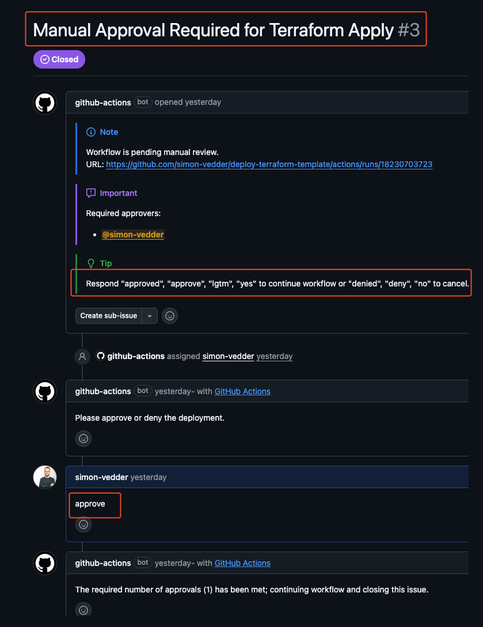Add an emoji reaction to the first bot comment
Screen dimensions: 483x627
169,315
